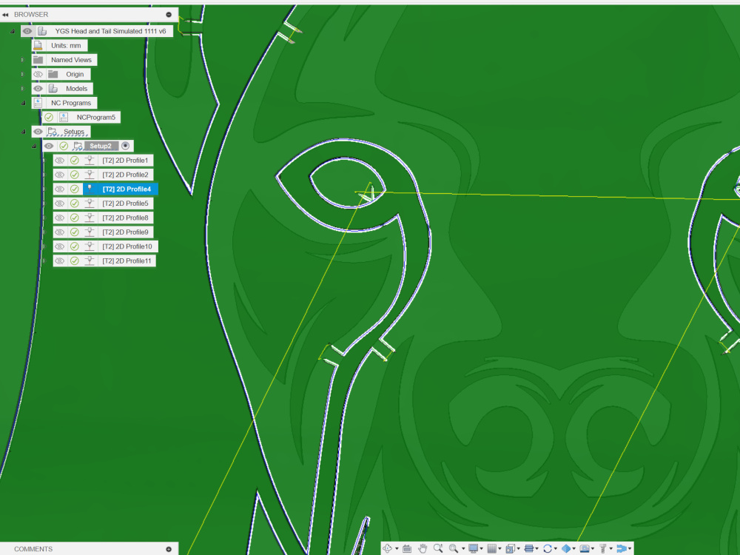Image resolution: width=740 pixels, height=555 pixels.
Task: Open the Grid and Snaps dropdown arrow
Action: tap(500, 549)
